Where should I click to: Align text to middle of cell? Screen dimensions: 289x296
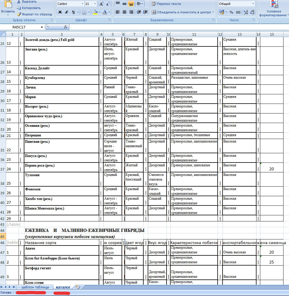tap(124, 3)
